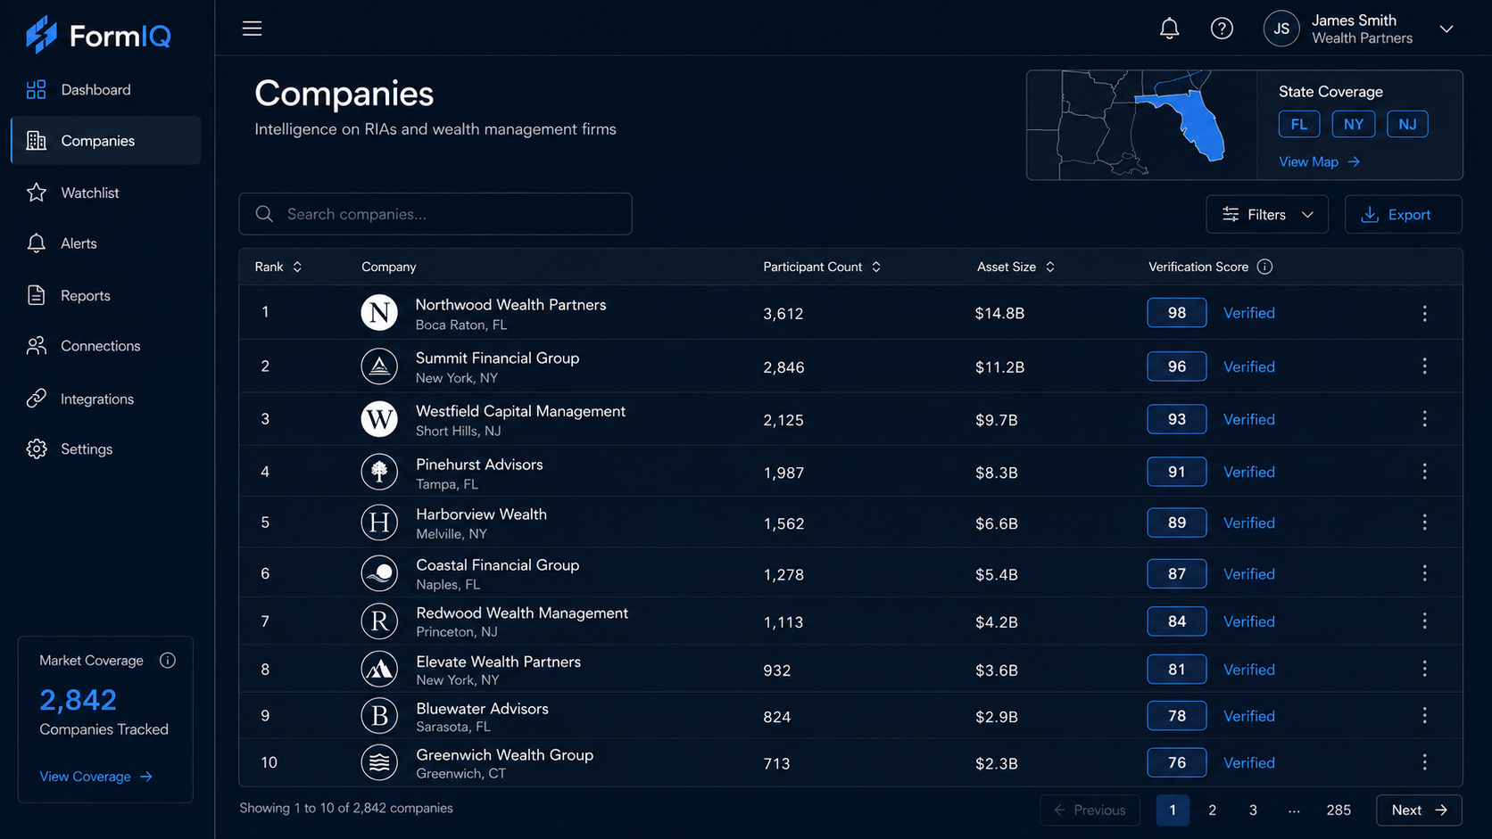The height and width of the screenshot is (839, 1492).
Task: Click the Pinehurst Advisors tree logo
Action: point(379,472)
